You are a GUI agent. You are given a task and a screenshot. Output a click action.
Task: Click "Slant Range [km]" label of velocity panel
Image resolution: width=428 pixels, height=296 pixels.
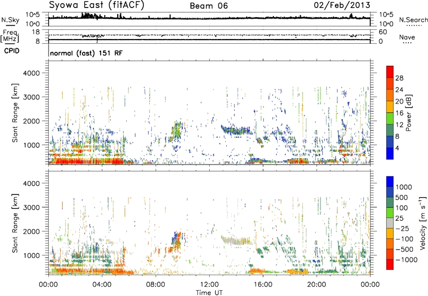point(15,223)
